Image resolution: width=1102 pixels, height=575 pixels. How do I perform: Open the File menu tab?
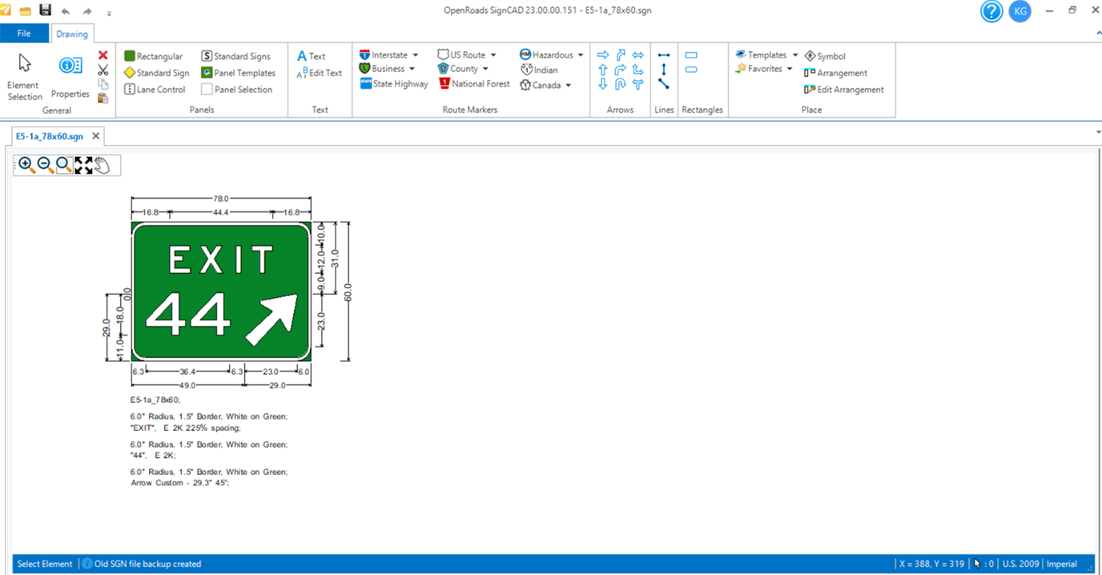tap(24, 34)
